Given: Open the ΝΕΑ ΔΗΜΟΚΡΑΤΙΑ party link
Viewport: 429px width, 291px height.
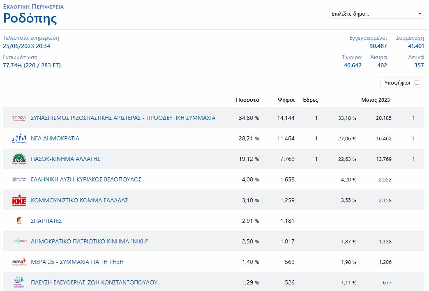Looking at the screenshot, I should coord(55,138).
